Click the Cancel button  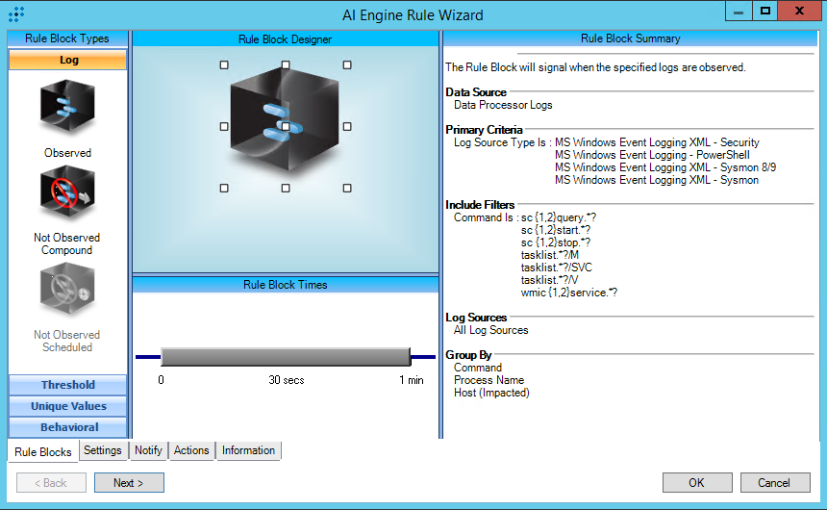click(773, 483)
